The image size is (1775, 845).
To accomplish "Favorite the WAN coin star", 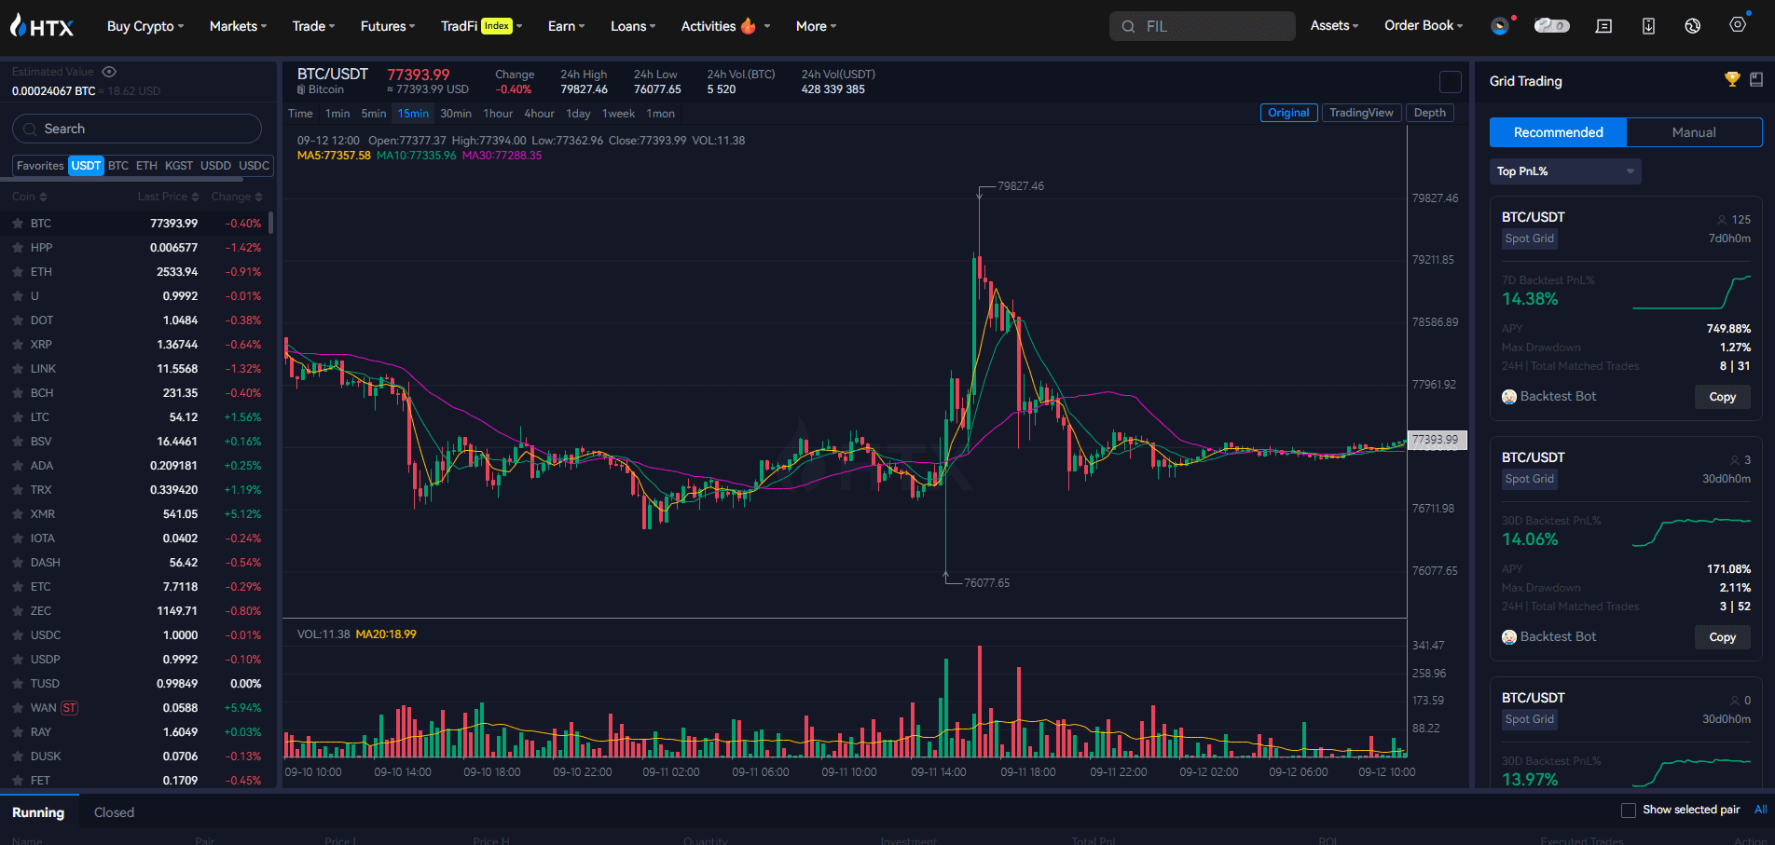I will [x=18, y=708].
